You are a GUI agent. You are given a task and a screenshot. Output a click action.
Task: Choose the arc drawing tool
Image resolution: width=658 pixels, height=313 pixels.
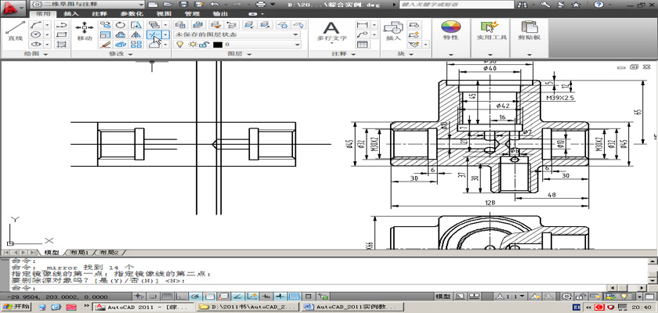[37, 25]
